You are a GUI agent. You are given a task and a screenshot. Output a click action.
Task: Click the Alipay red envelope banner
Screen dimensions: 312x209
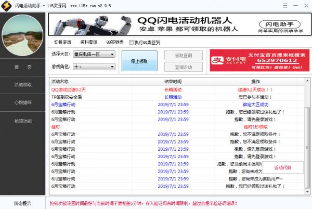(259, 60)
